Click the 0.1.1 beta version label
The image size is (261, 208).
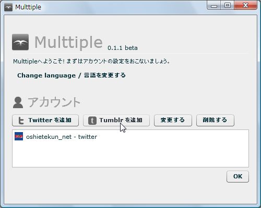tap(123, 48)
